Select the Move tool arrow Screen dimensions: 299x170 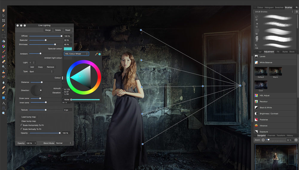(x=3, y=15)
